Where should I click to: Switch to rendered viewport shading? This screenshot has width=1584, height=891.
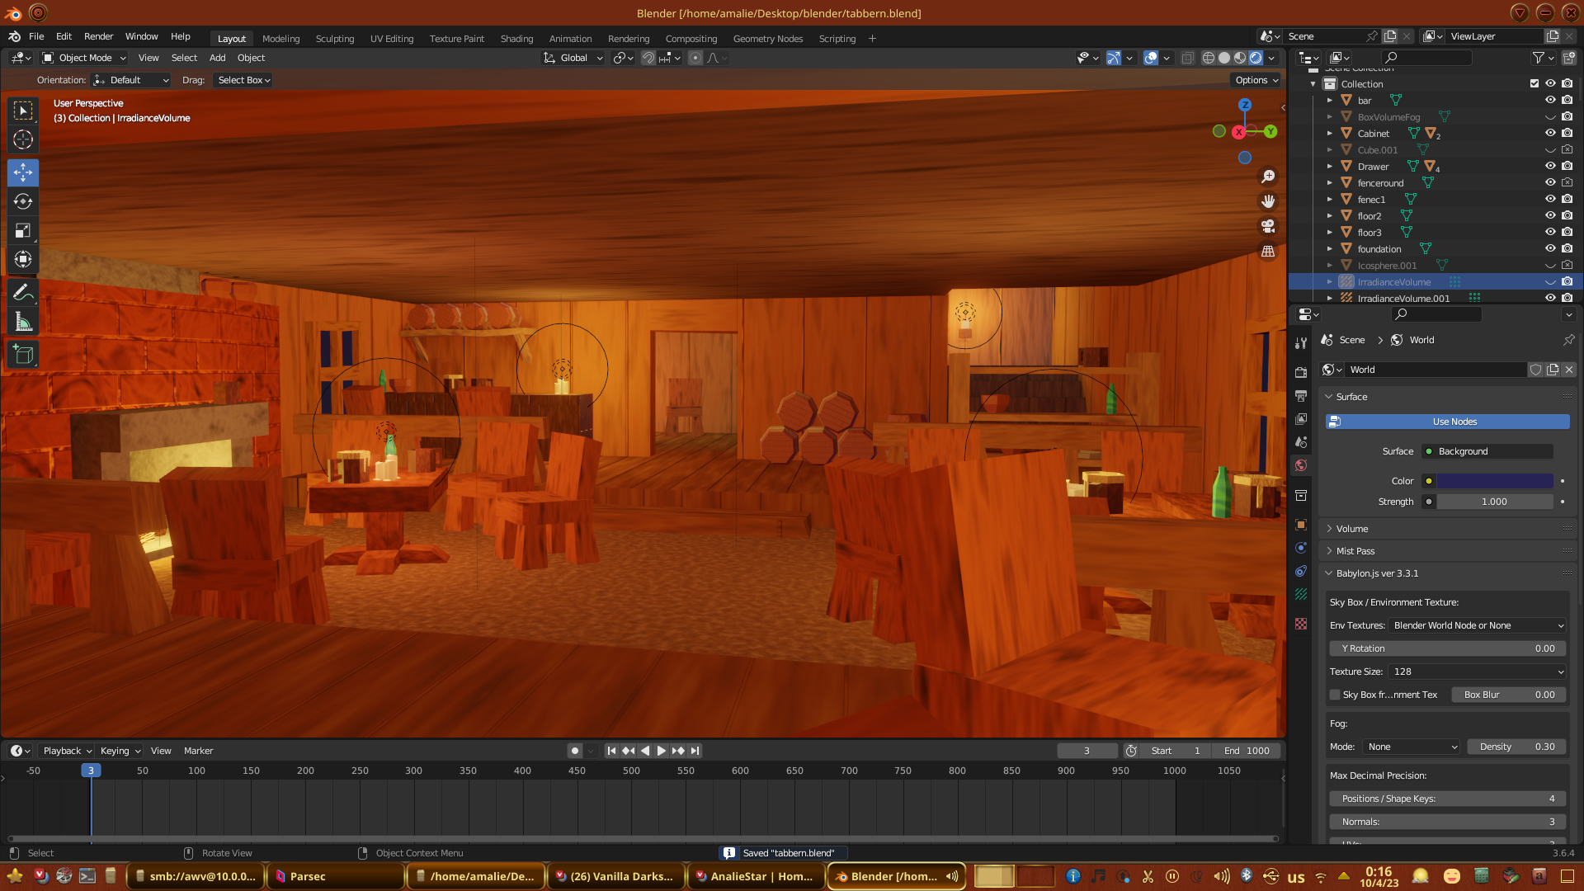[1256, 58]
